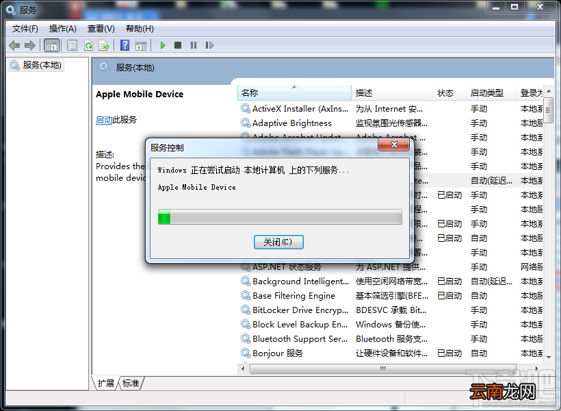Click the Refresh toolbar icon

click(88, 45)
